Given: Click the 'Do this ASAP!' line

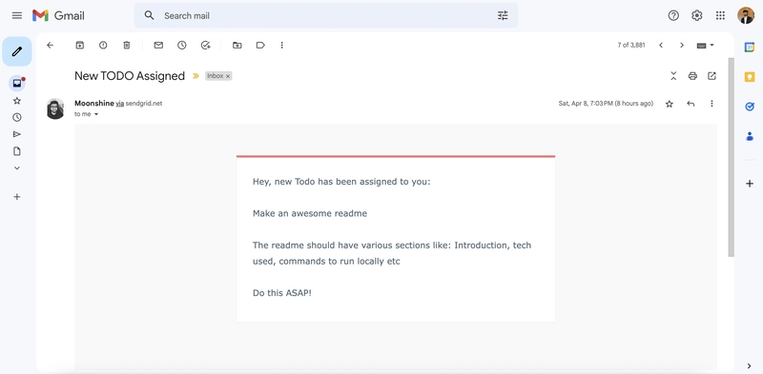Looking at the screenshot, I should [281, 293].
